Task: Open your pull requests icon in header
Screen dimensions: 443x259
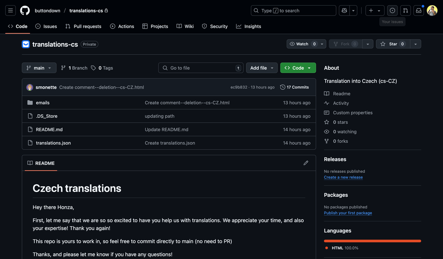Action: (x=405, y=10)
